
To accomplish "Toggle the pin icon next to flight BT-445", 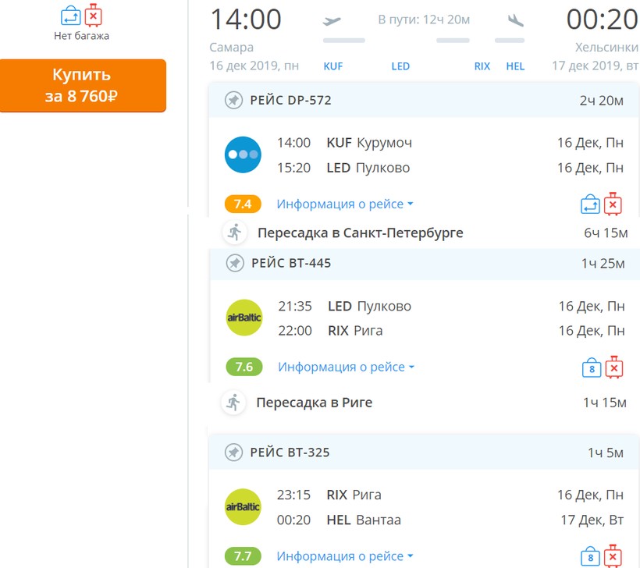I will click(x=234, y=264).
